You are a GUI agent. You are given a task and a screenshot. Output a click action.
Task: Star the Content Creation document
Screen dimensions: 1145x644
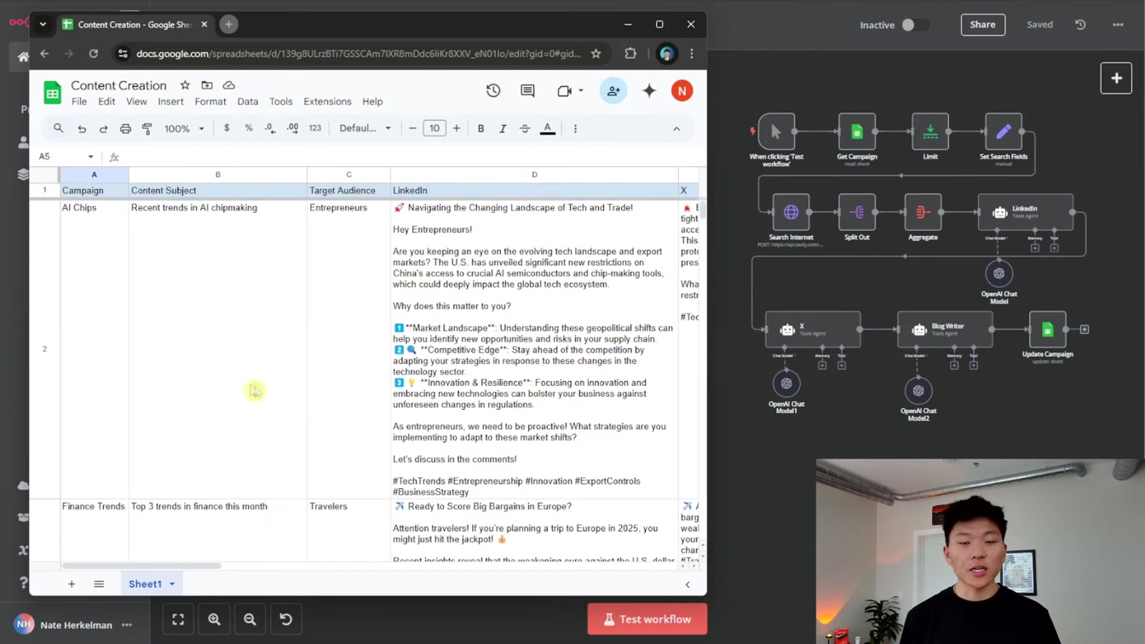tap(185, 85)
